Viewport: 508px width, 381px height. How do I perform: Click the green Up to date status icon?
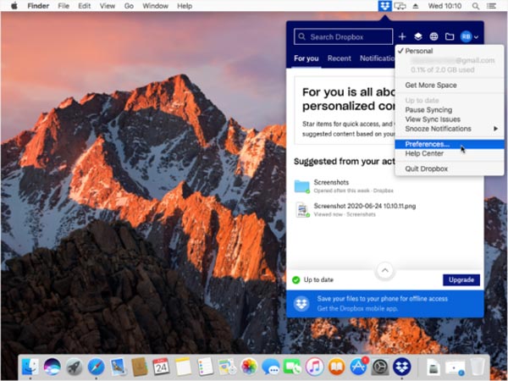coord(295,280)
